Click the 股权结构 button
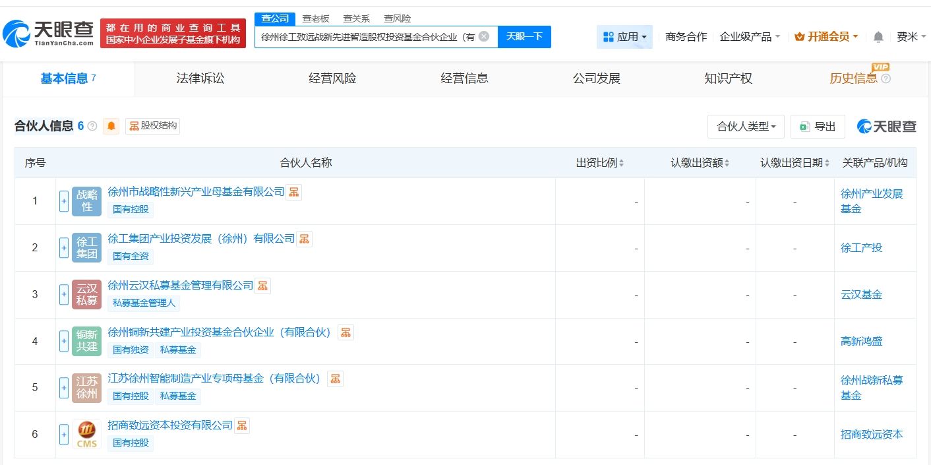This screenshot has height=465, width=931. pos(152,126)
